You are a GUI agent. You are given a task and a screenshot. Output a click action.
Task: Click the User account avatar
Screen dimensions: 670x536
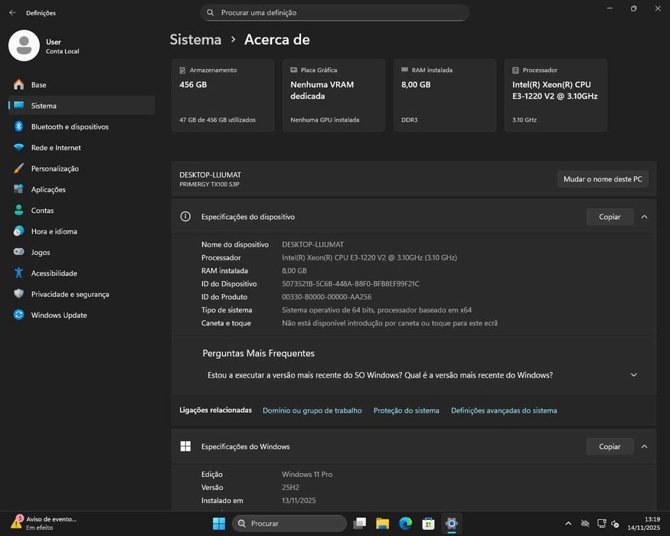[x=24, y=46]
